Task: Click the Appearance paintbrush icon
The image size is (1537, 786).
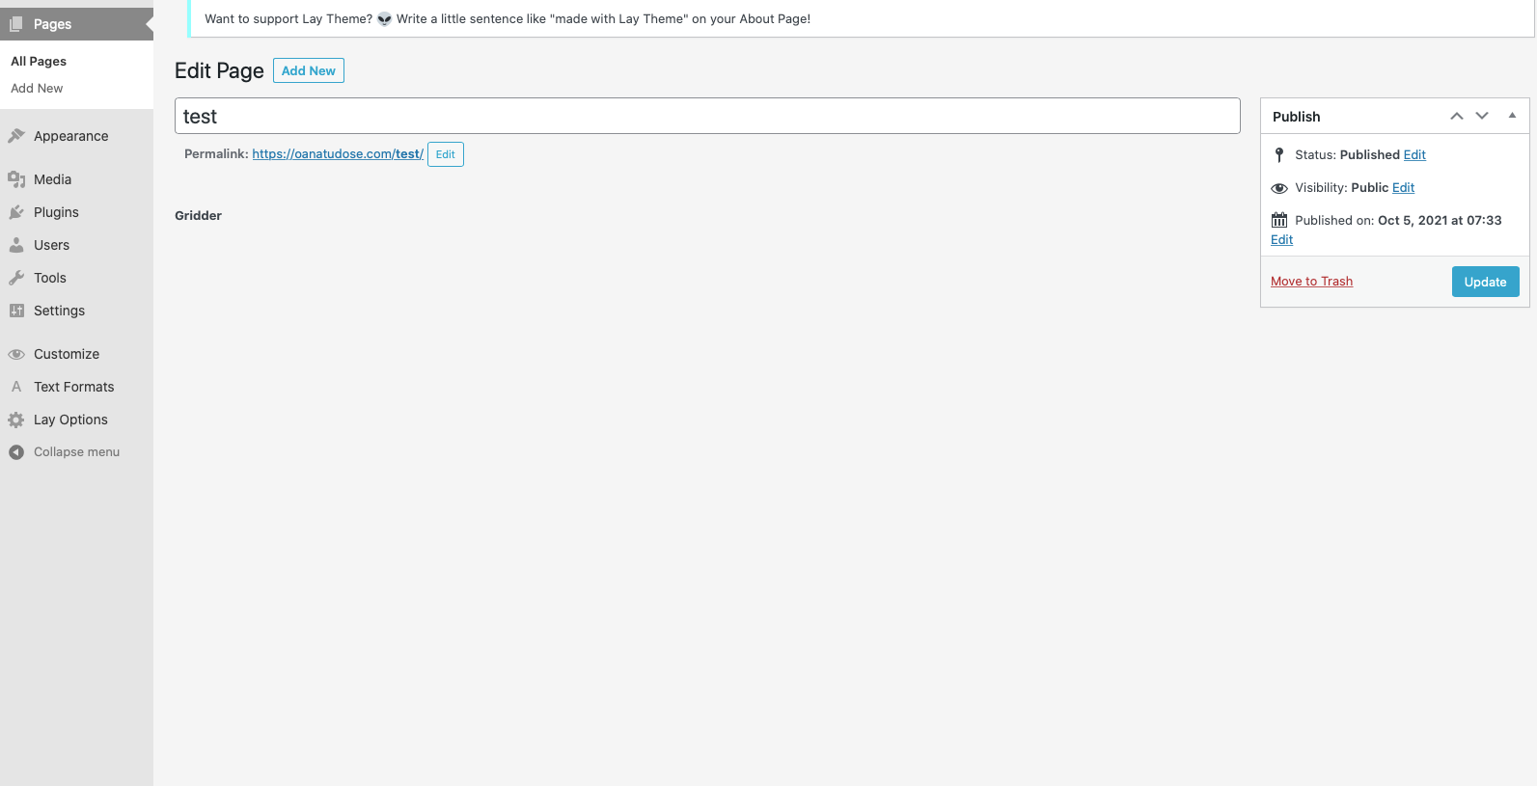Action: [x=16, y=136]
